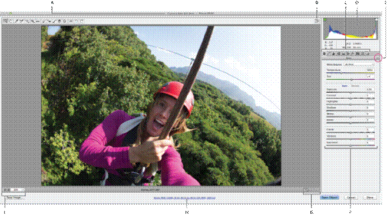Screen dimensions: 387x215
Task: Select the Radial Filter tool
Action: 65,21
